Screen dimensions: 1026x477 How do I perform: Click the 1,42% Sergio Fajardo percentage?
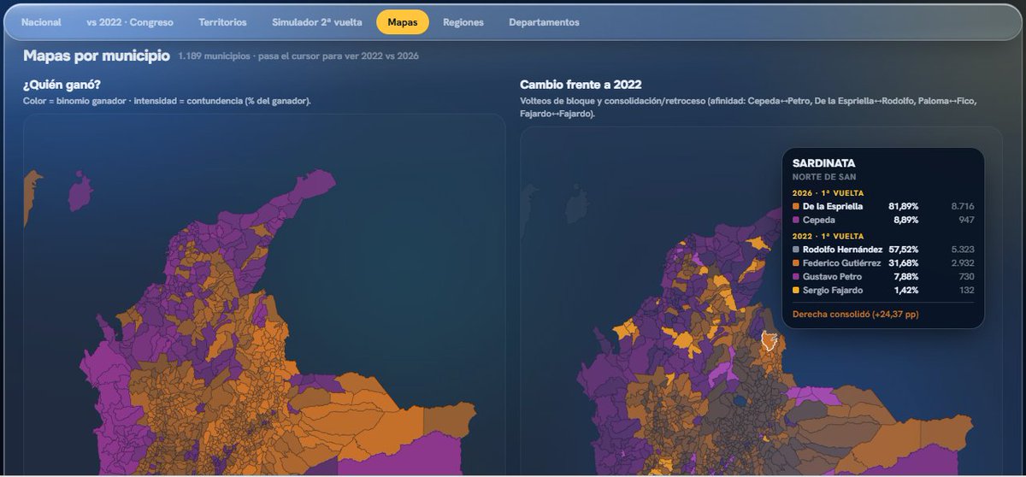coord(906,291)
